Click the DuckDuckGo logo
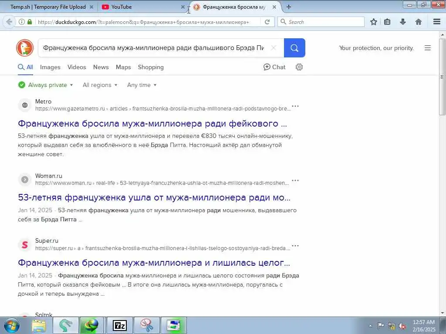 25,48
